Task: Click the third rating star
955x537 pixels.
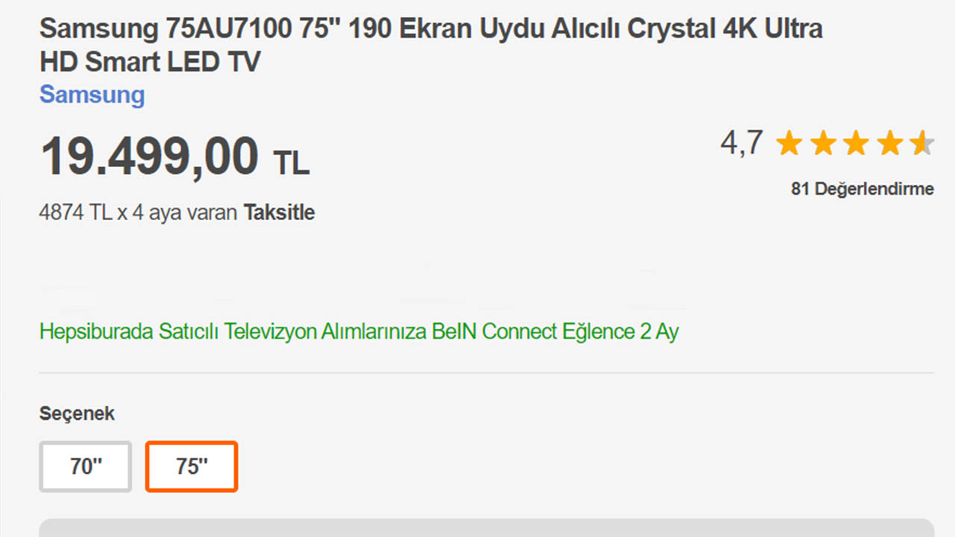Action: click(857, 143)
